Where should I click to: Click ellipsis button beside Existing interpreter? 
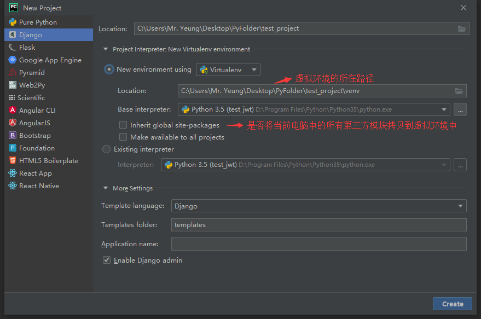[460, 165]
